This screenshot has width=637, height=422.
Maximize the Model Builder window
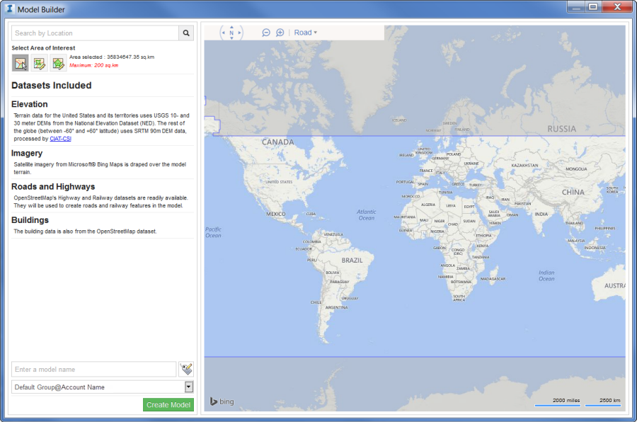593,6
